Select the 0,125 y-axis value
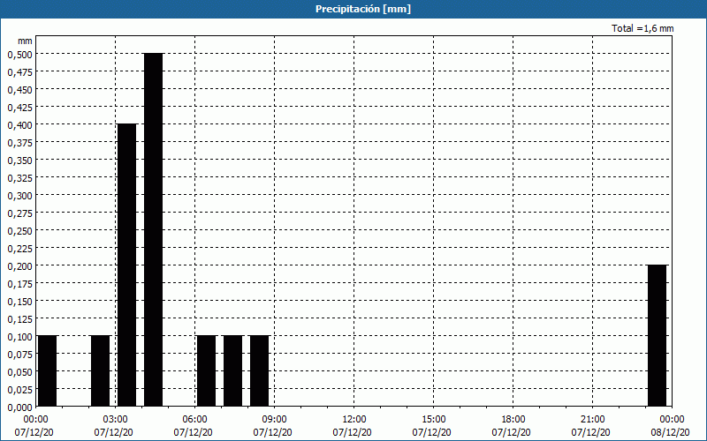The image size is (707, 441). point(19,319)
